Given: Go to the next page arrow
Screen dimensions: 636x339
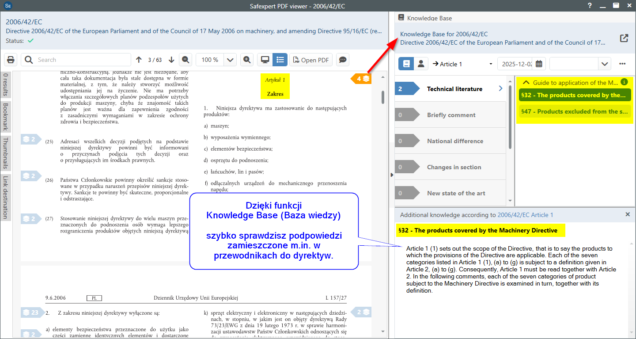Looking at the screenshot, I should 172,60.
